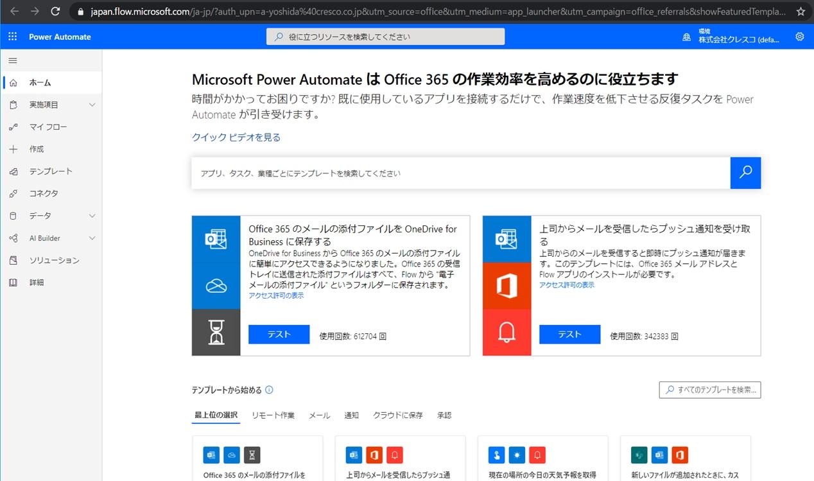The height and width of the screenshot is (481, 814).
Task: Click the SharePoint icon on the 新しいファイル template thumbnail
Action: point(638,455)
